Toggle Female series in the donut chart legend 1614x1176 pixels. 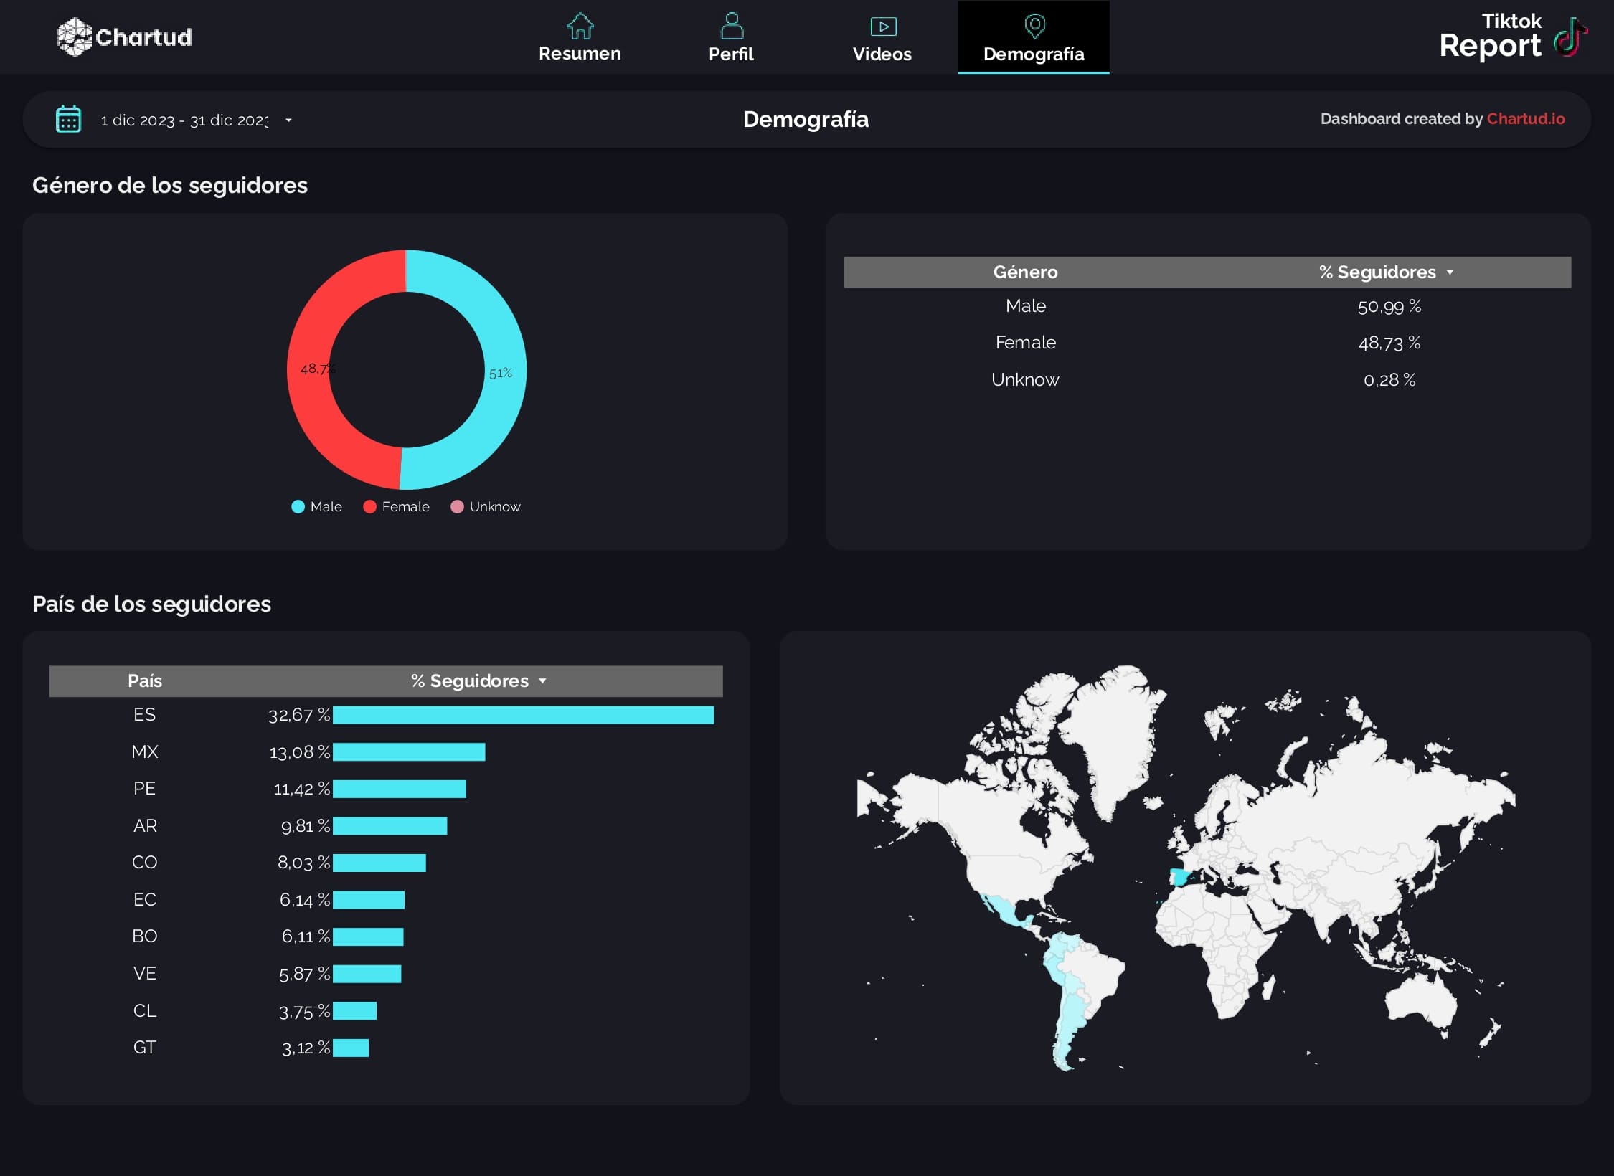396,506
